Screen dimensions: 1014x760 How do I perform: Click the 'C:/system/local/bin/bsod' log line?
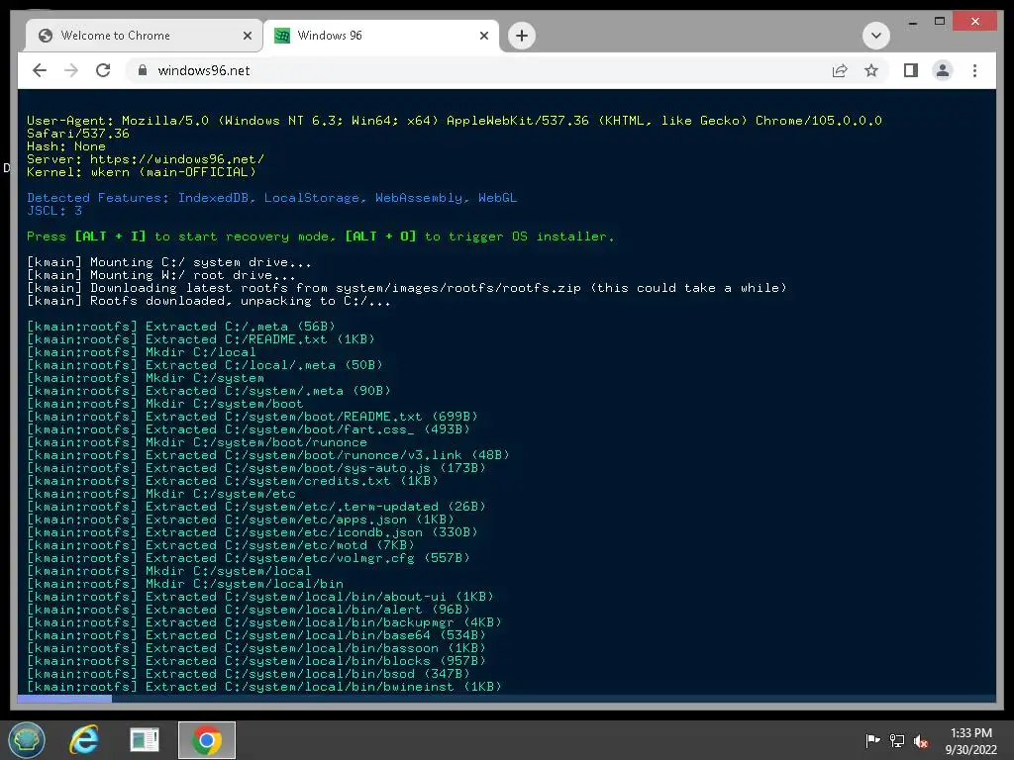249,673
